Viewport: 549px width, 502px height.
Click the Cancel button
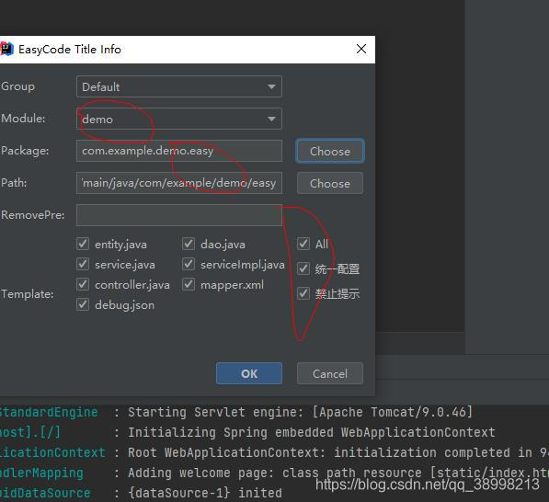330,373
